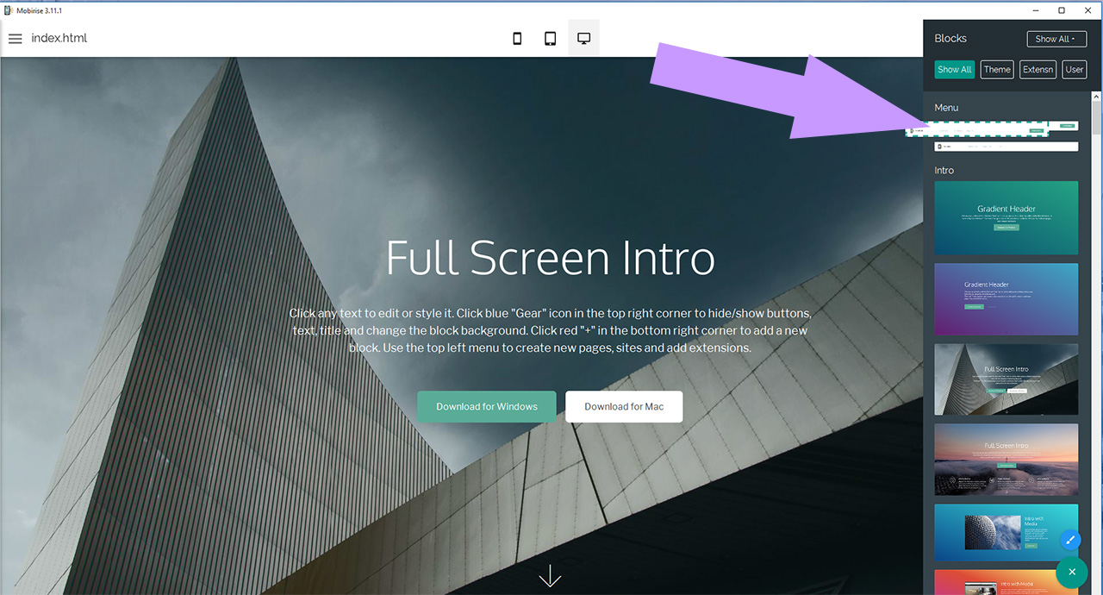Click the Download for Windows button
The image size is (1103, 595).
pos(486,406)
